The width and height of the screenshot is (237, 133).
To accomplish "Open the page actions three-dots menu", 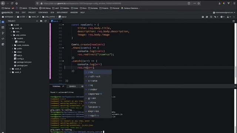I will [194, 3].
